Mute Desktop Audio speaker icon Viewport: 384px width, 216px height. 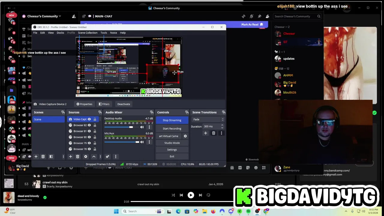pos(142,127)
